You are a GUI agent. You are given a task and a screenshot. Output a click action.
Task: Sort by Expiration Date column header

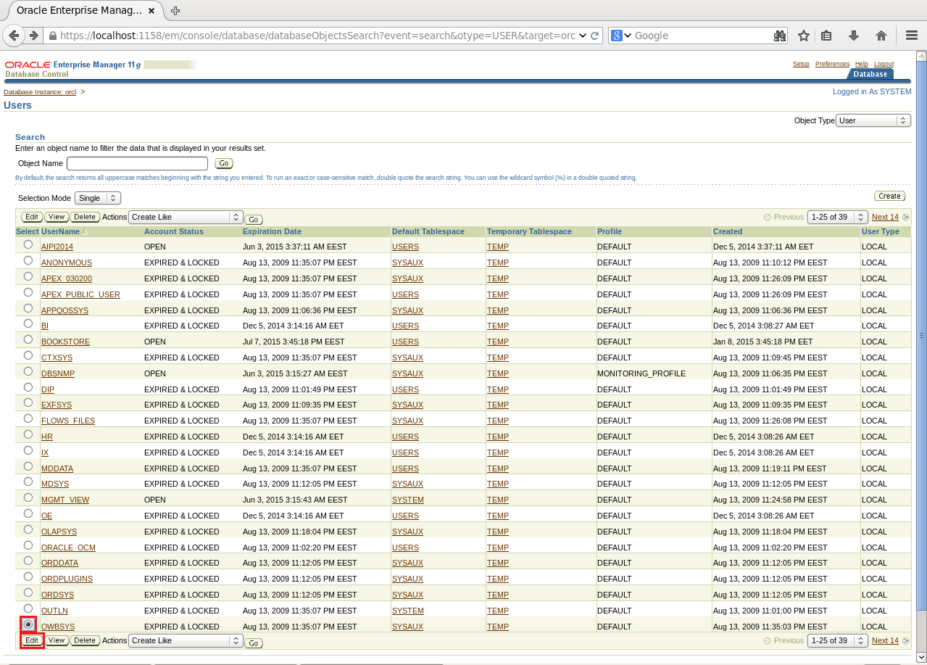(272, 231)
